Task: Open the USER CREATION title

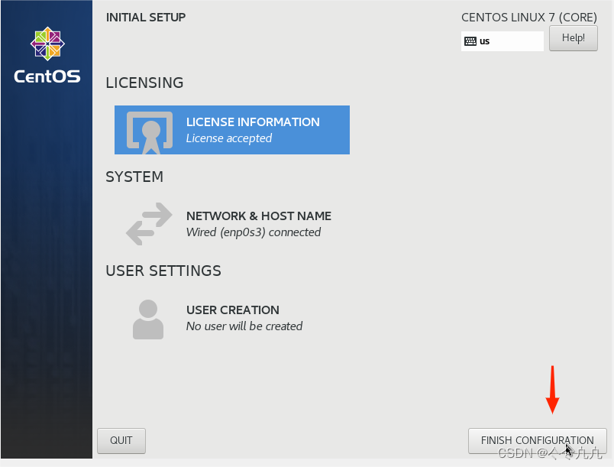Action: pyautogui.click(x=233, y=310)
